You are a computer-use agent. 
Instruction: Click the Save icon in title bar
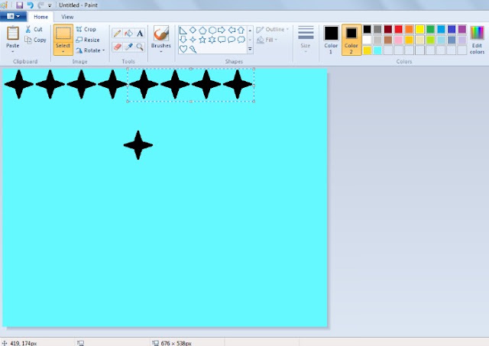(20, 5)
